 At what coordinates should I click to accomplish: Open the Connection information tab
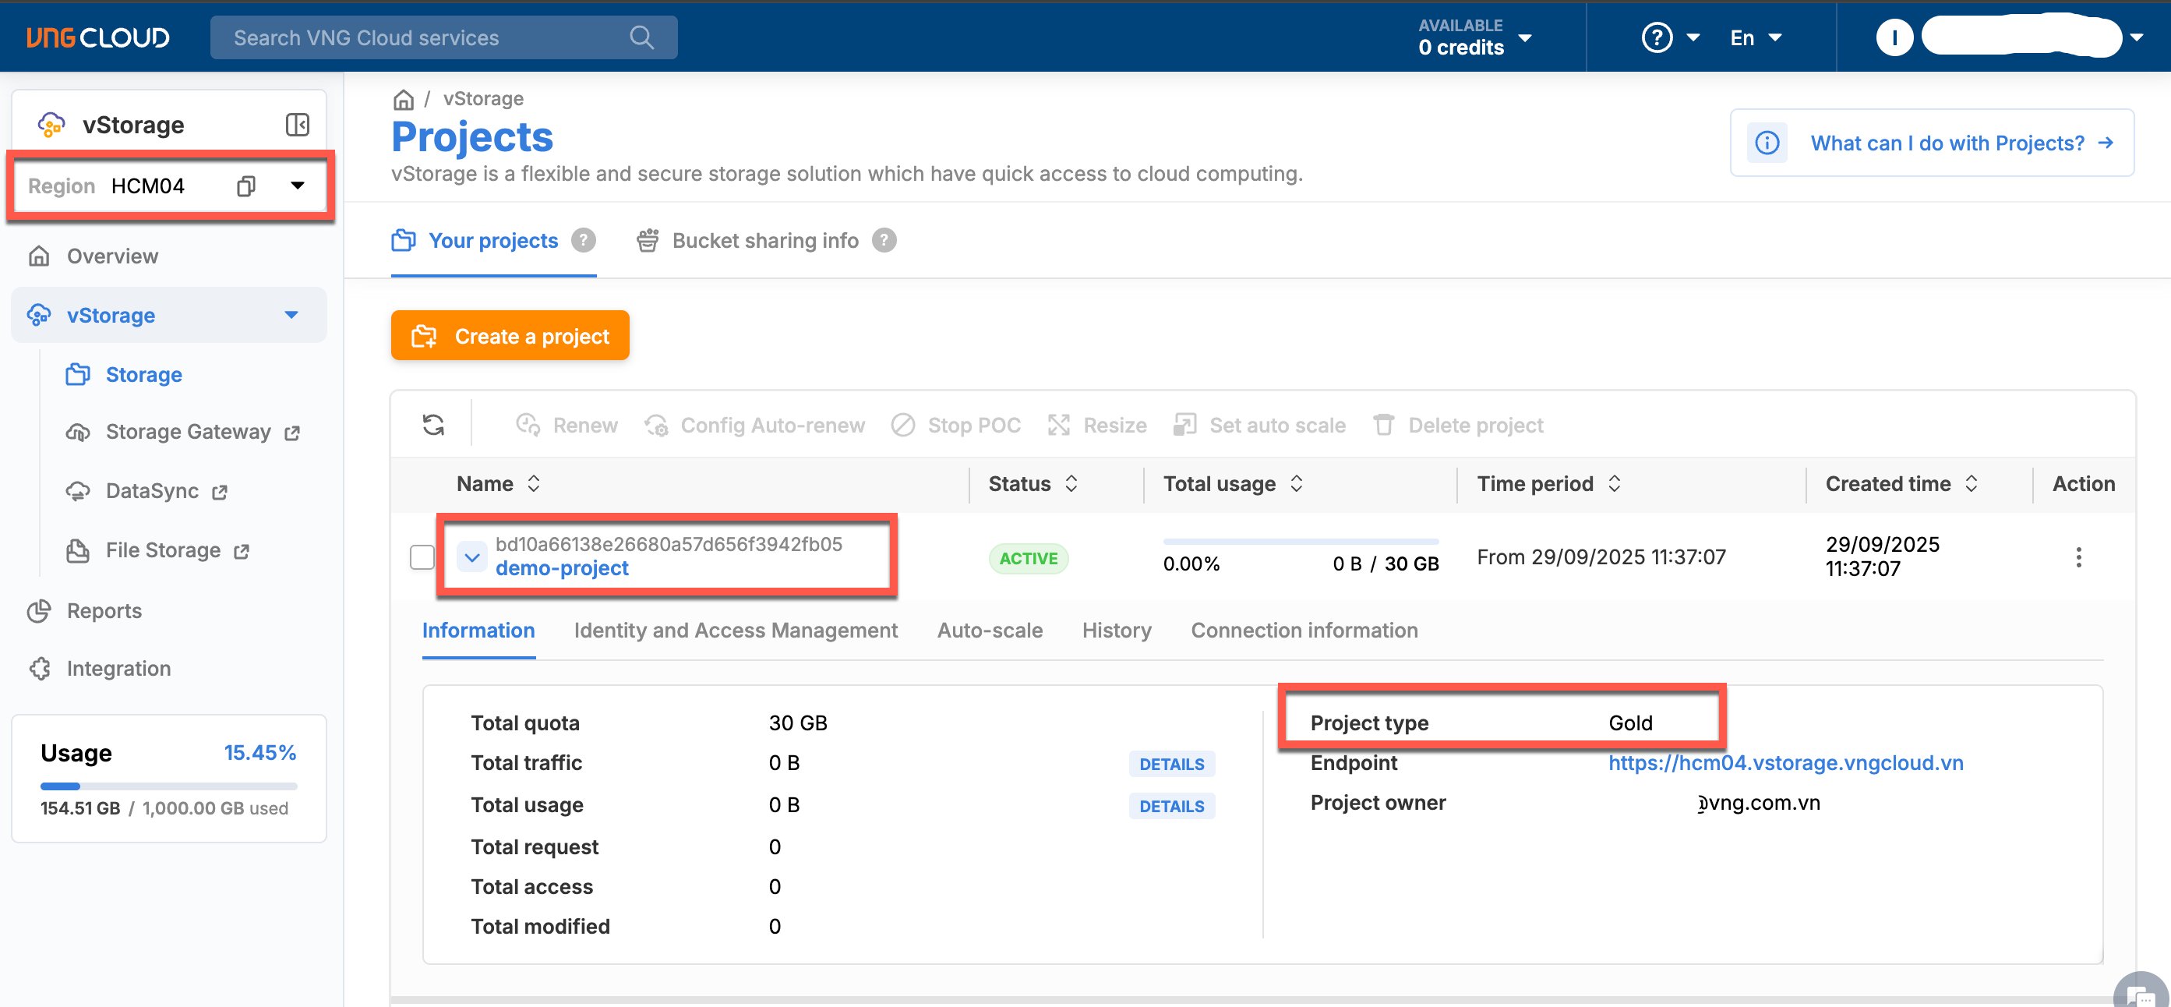tap(1303, 631)
